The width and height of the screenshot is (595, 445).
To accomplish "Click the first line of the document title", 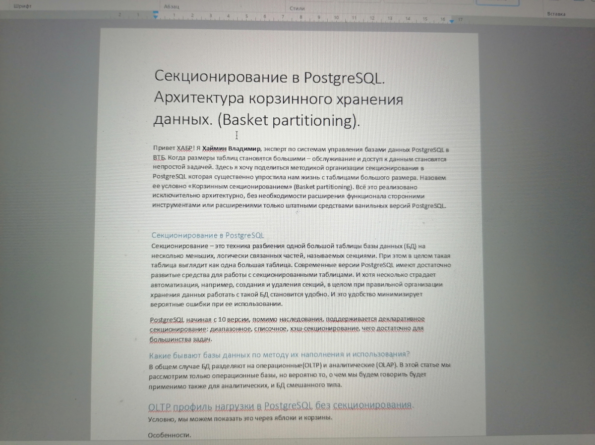I will pyautogui.click(x=269, y=77).
